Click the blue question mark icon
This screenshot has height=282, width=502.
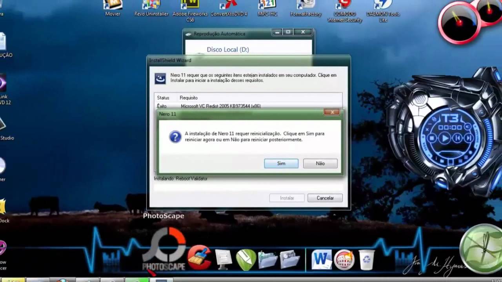point(175,137)
